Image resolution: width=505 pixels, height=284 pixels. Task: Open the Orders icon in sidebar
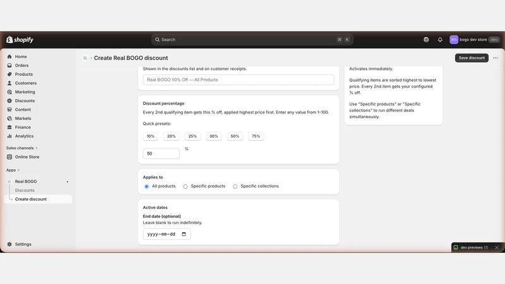pos(9,66)
